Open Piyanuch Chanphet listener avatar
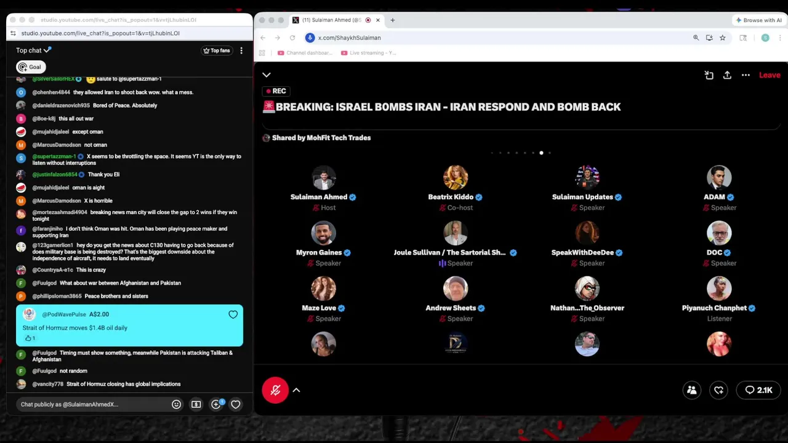This screenshot has height=443, width=788. 719,289
